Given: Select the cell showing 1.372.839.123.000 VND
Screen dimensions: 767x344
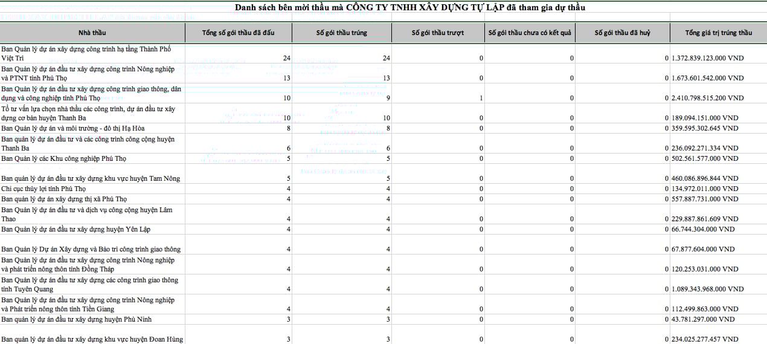Looking at the screenshot, I should pos(707,58).
